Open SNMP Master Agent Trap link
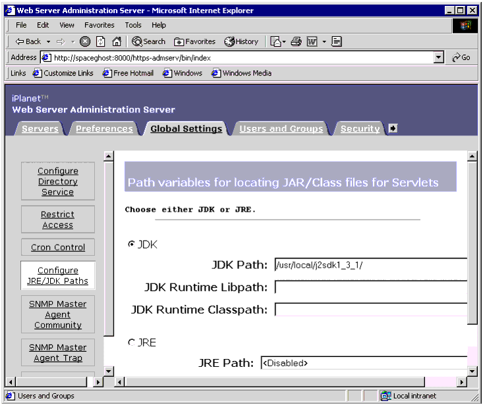 click(58, 353)
